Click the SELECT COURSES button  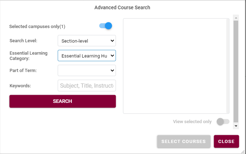[184, 141]
